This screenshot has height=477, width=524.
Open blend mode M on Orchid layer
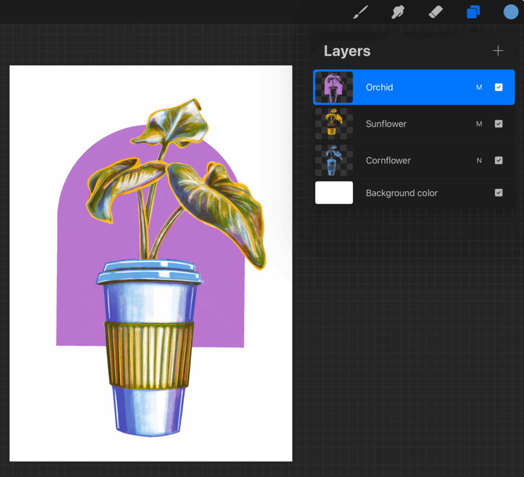tap(479, 88)
